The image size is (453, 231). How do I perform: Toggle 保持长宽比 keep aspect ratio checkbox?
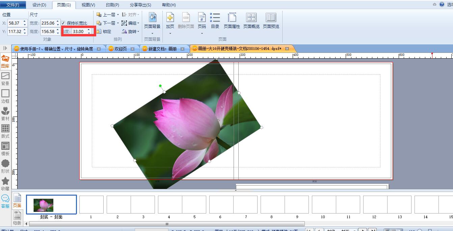(63, 23)
